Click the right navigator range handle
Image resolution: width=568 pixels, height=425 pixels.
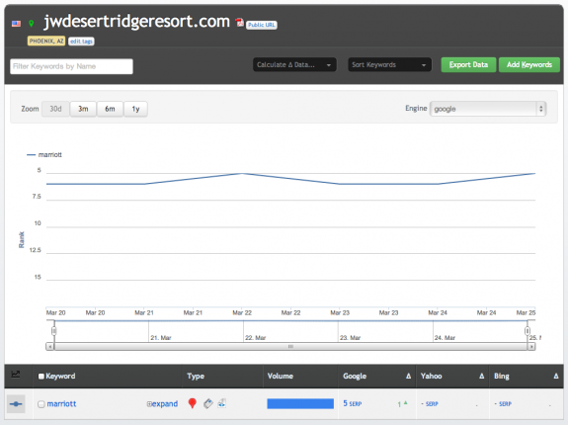(x=527, y=331)
